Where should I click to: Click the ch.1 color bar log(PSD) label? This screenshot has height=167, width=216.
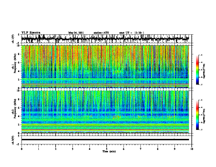(204, 71)
